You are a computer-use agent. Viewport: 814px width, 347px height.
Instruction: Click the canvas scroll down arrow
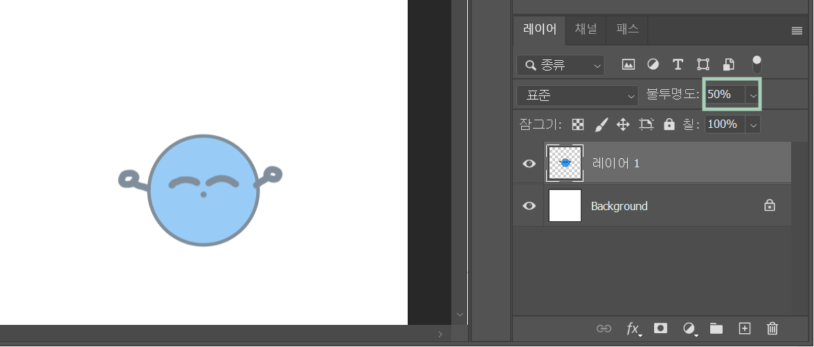(460, 315)
